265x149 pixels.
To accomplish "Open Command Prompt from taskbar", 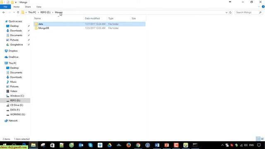I will click(x=195, y=145).
